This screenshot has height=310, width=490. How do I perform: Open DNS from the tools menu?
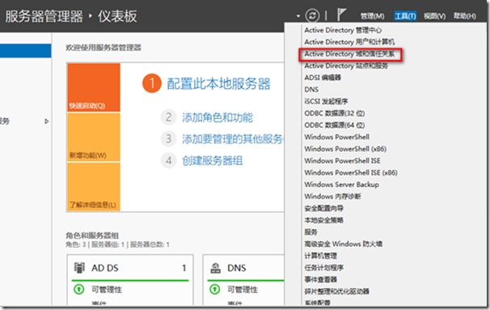pyautogui.click(x=311, y=90)
